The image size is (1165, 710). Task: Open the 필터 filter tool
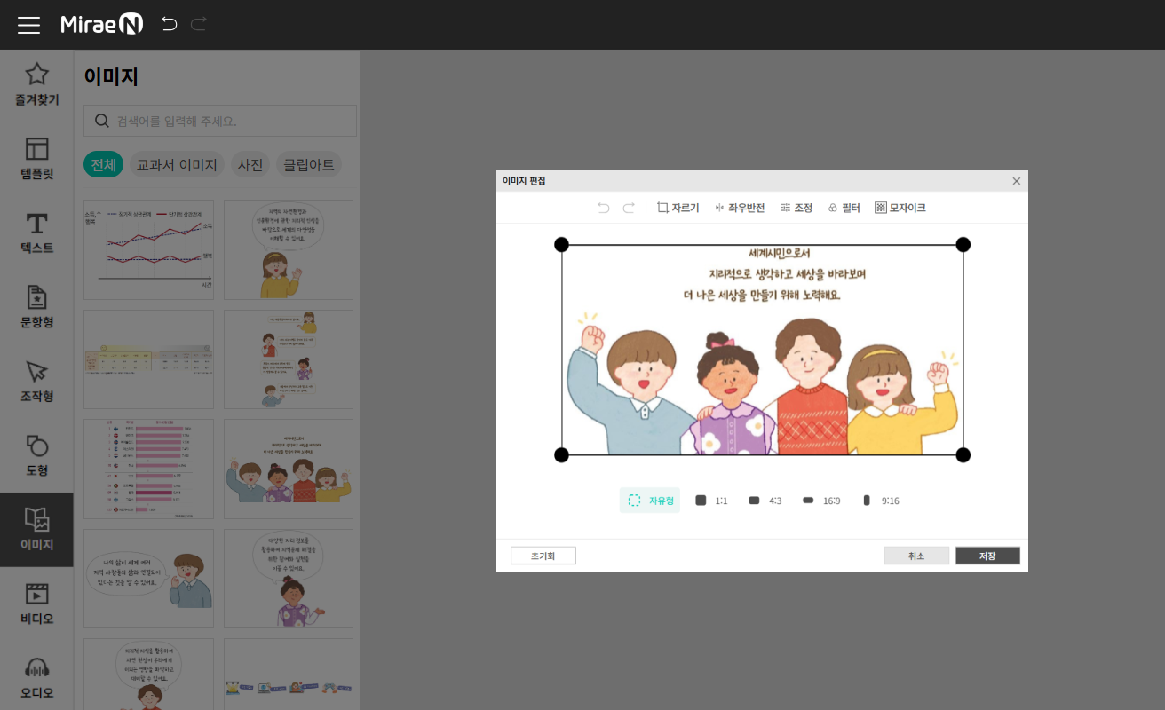[x=844, y=208]
